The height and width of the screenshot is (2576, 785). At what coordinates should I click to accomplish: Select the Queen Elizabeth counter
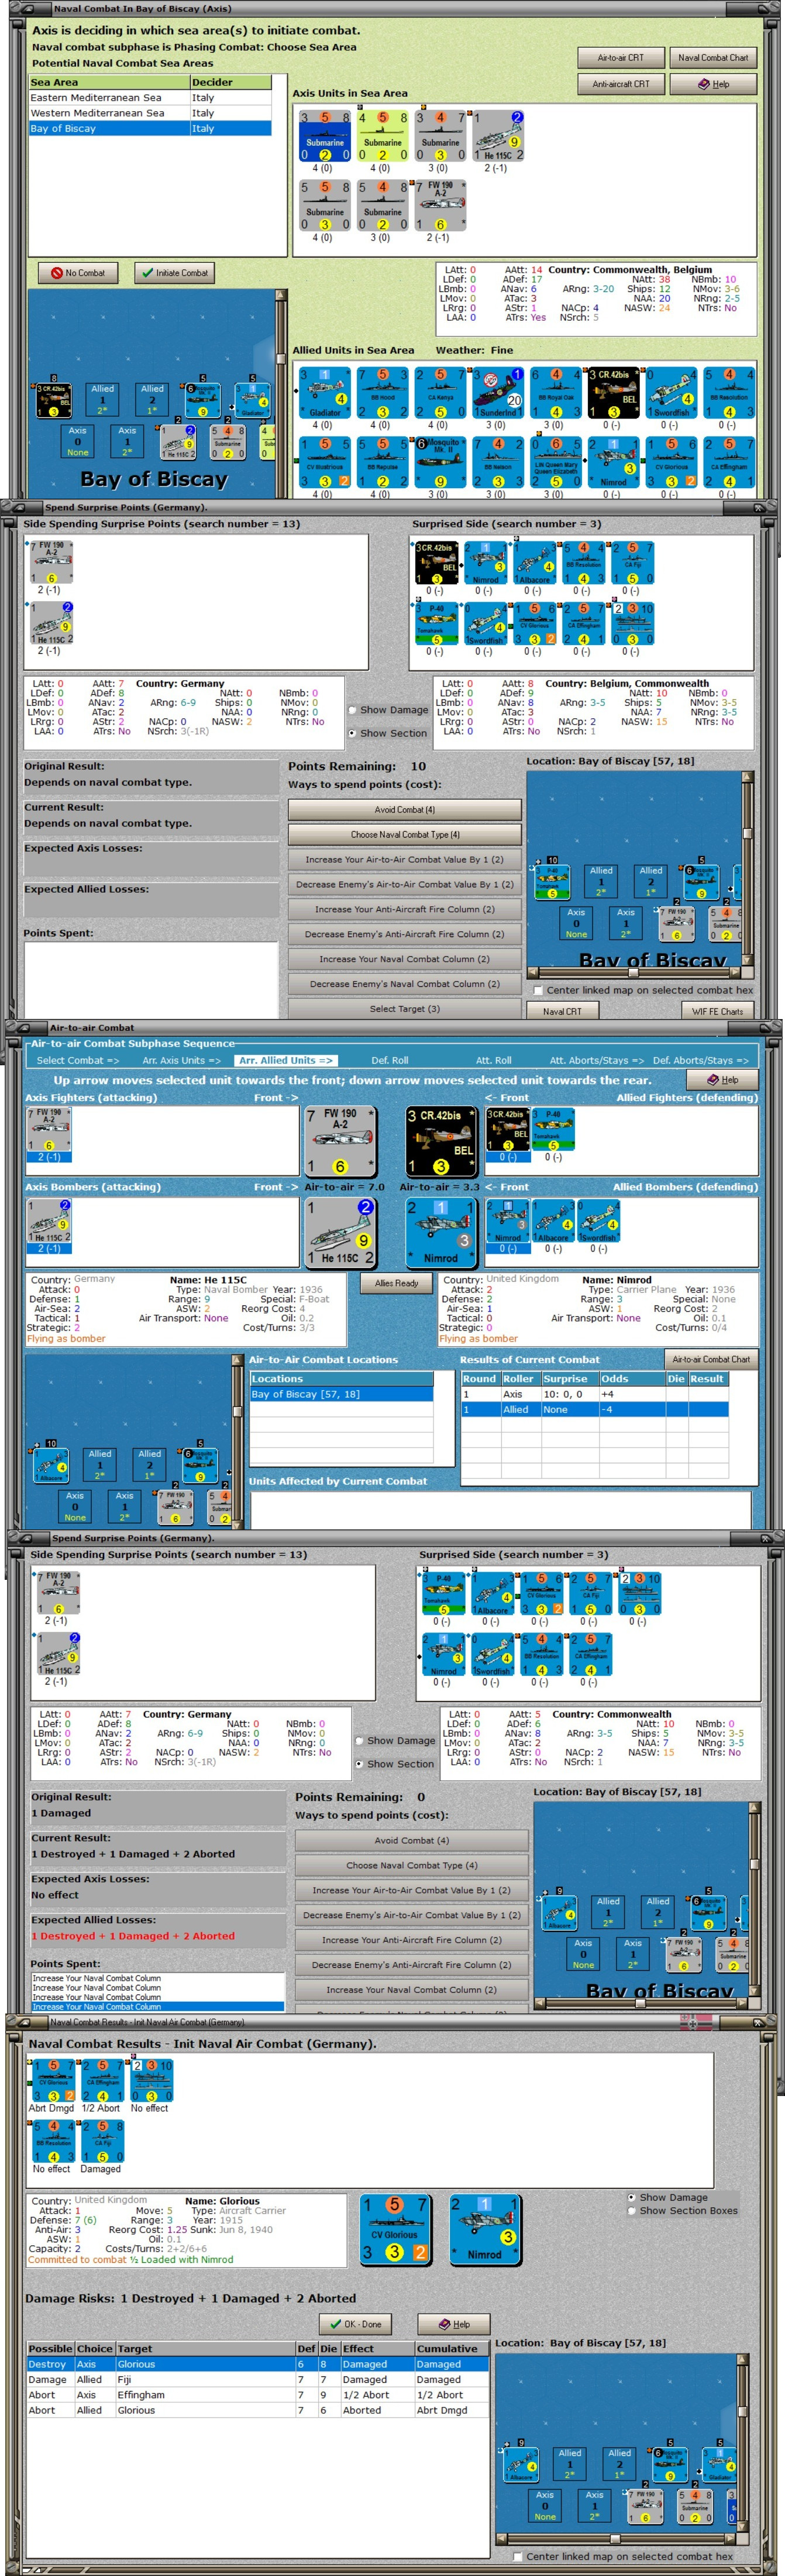[x=555, y=463]
